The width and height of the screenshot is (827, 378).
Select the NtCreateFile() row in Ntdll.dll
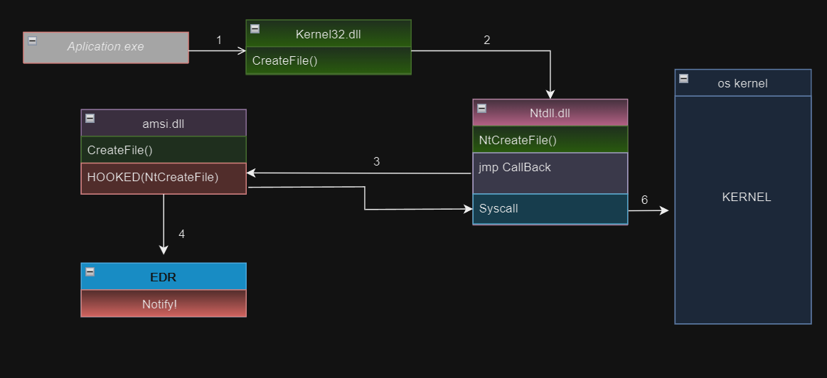coord(550,140)
